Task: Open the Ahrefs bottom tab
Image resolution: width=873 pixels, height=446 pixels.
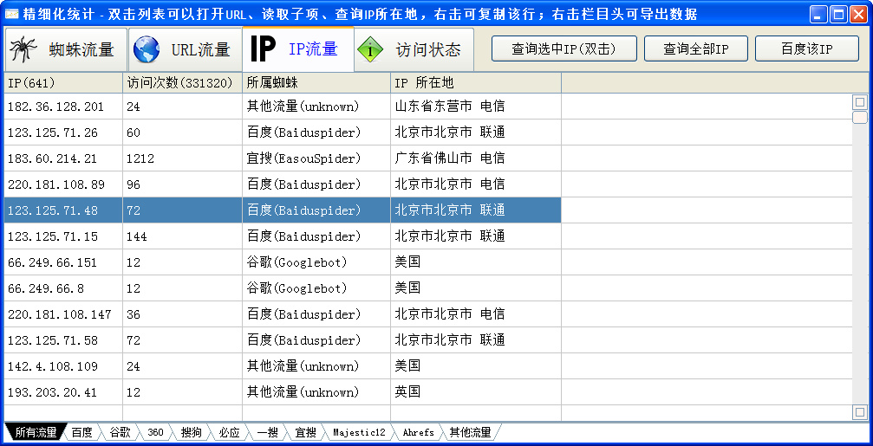Action: pyautogui.click(x=418, y=432)
